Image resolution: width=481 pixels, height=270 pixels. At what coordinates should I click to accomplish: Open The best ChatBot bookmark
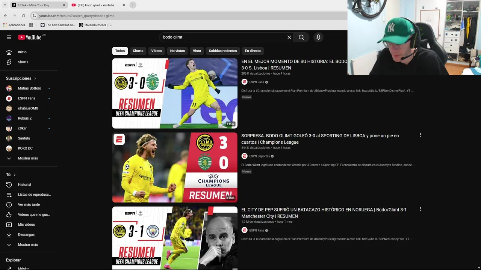point(57,25)
